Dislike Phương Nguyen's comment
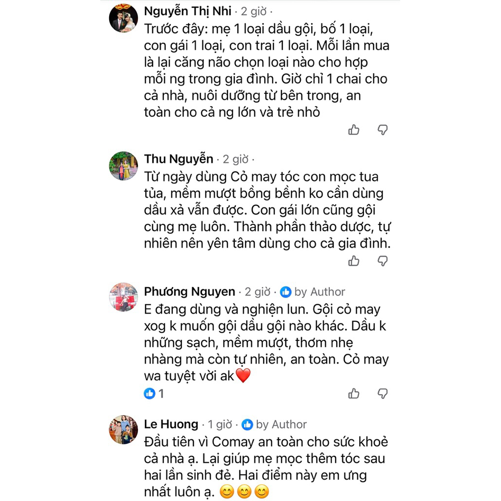The width and height of the screenshot is (501, 501). [383, 393]
